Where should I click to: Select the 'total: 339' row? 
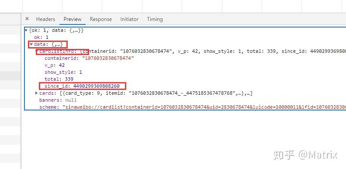[59, 79]
